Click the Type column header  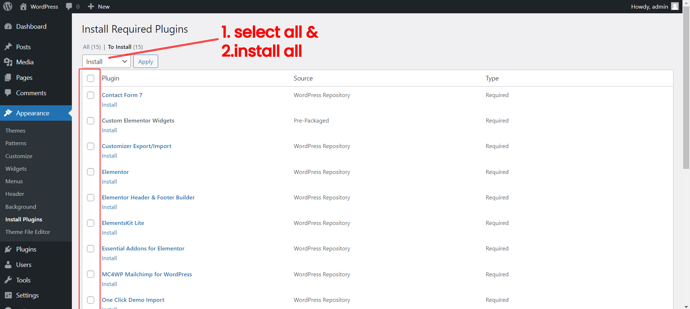tap(492, 78)
